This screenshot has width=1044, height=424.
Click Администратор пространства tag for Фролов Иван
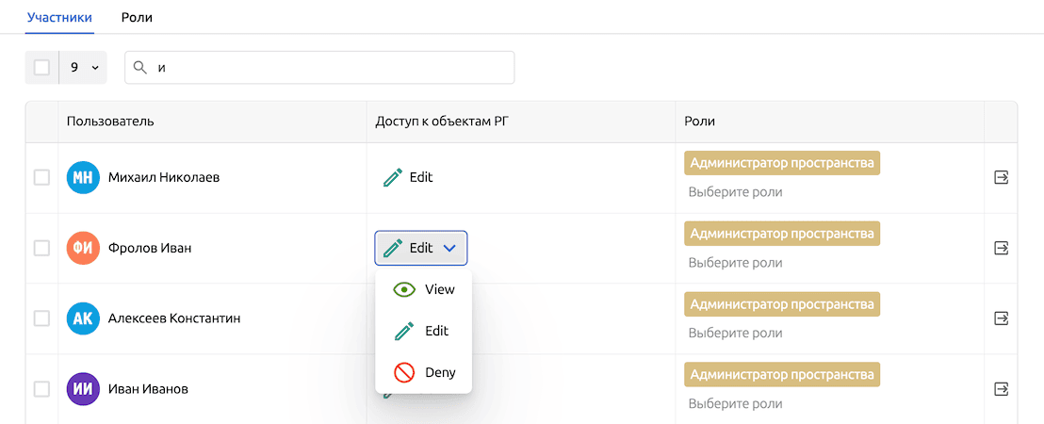click(x=781, y=233)
